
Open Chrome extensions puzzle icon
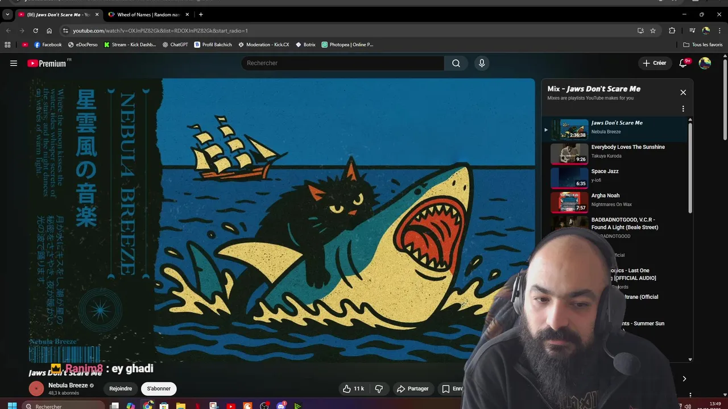[672, 31]
